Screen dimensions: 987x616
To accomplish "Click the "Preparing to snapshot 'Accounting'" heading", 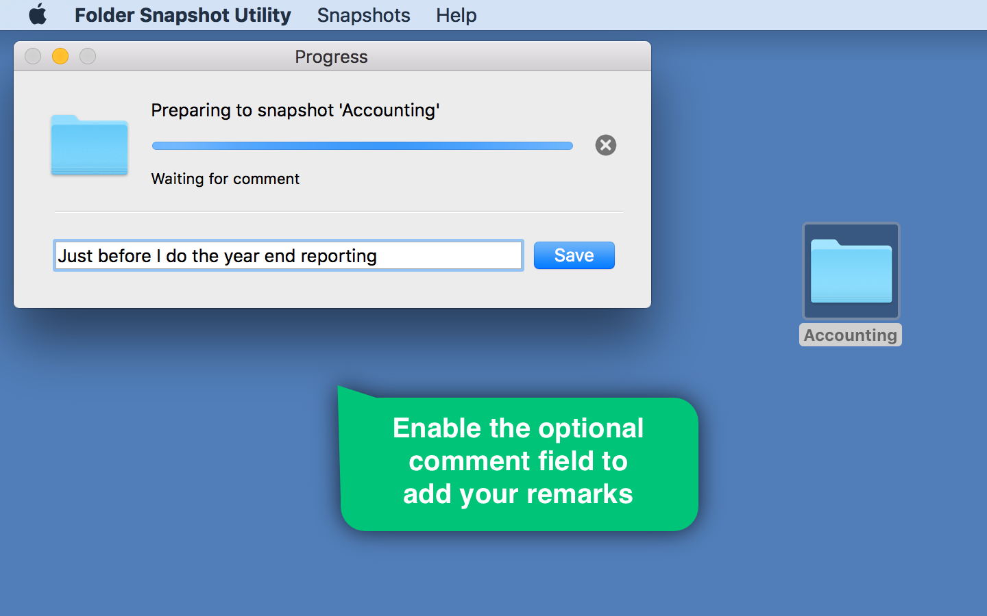I will pyautogui.click(x=295, y=110).
